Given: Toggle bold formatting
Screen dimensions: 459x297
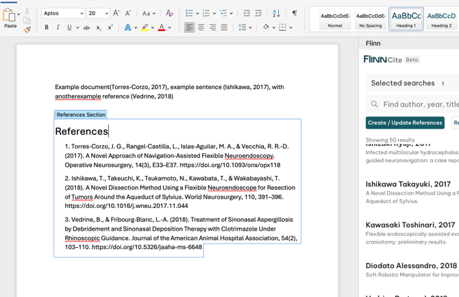Looking at the screenshot, I should tap(47, 28).
